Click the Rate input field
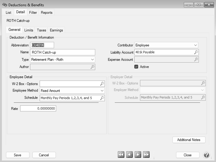 (38, 108)
